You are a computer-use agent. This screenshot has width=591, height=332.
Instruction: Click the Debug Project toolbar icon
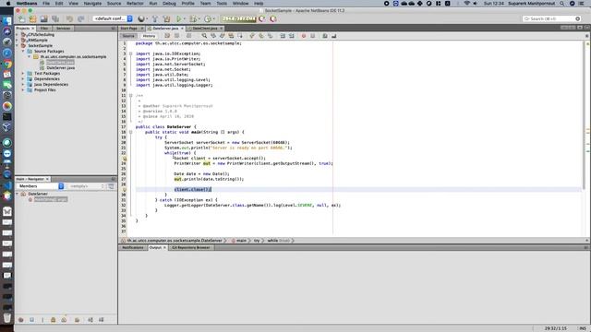tap(193, 18)
